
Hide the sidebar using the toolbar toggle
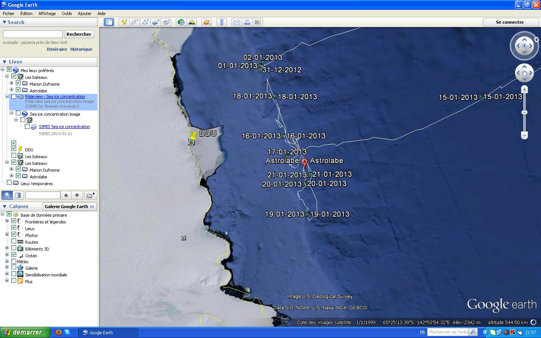[x=109, y=22]
